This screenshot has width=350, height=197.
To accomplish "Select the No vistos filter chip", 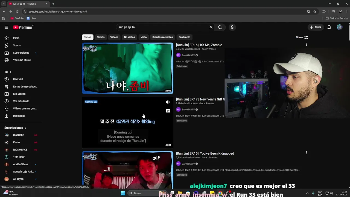I will 129,37.
